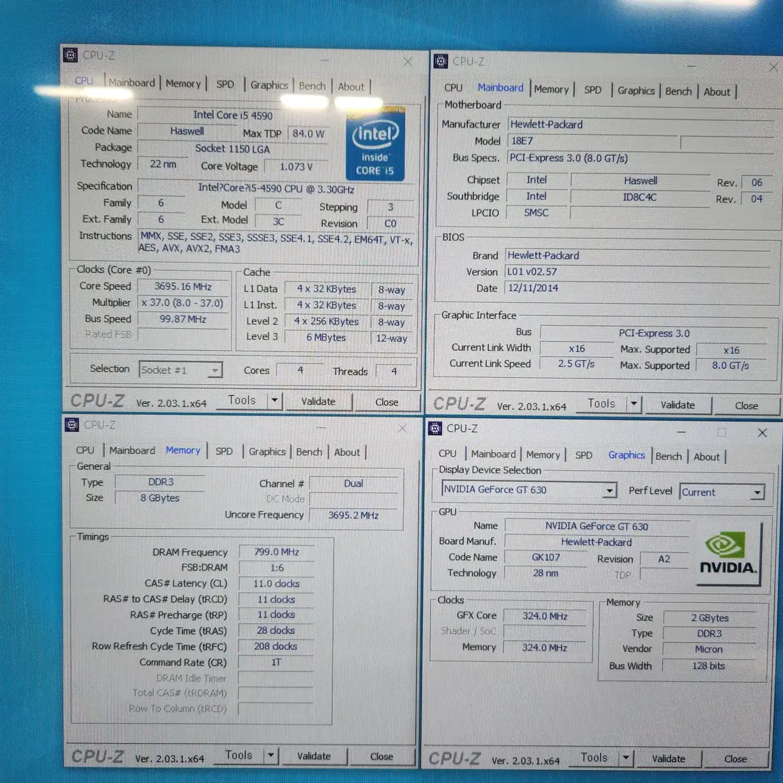
Task: Go to Bench tab in Memory window
Action: 309,452
